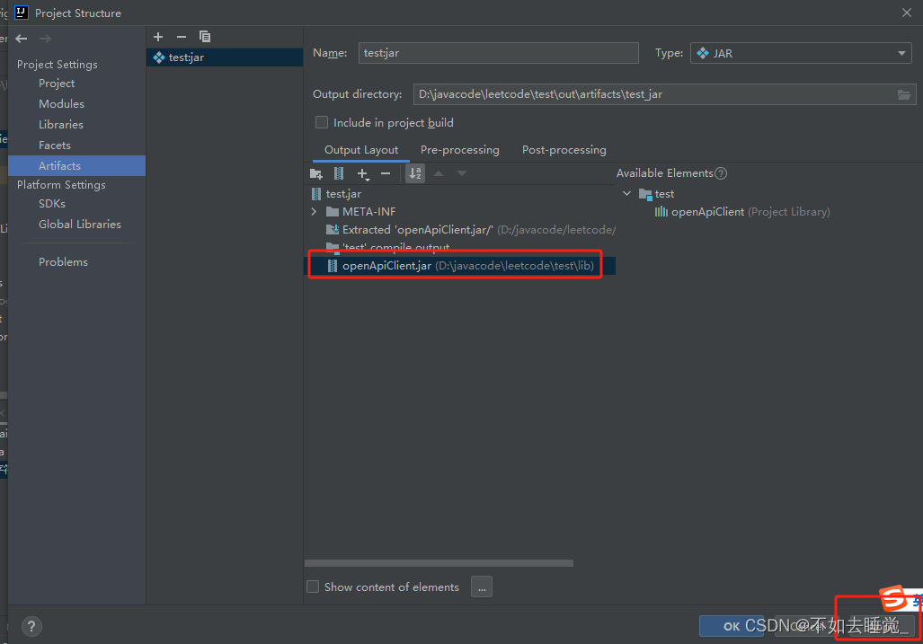Browse output directory folder icon

pos(903,94)
